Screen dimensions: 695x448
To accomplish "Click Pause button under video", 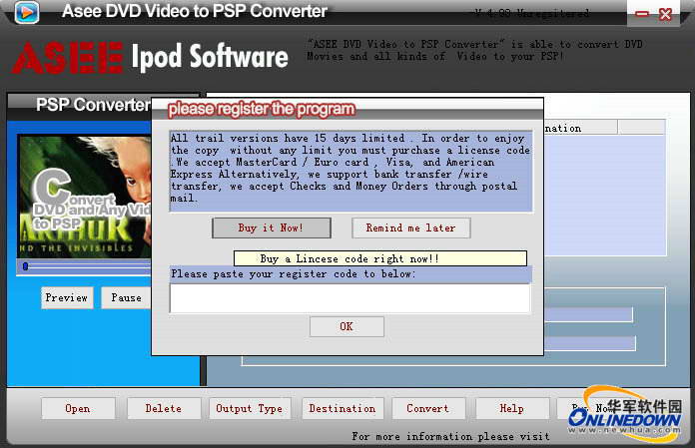I will [127, 297].
